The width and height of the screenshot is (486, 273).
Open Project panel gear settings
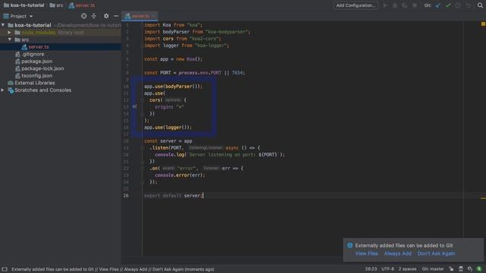(106, 16)
